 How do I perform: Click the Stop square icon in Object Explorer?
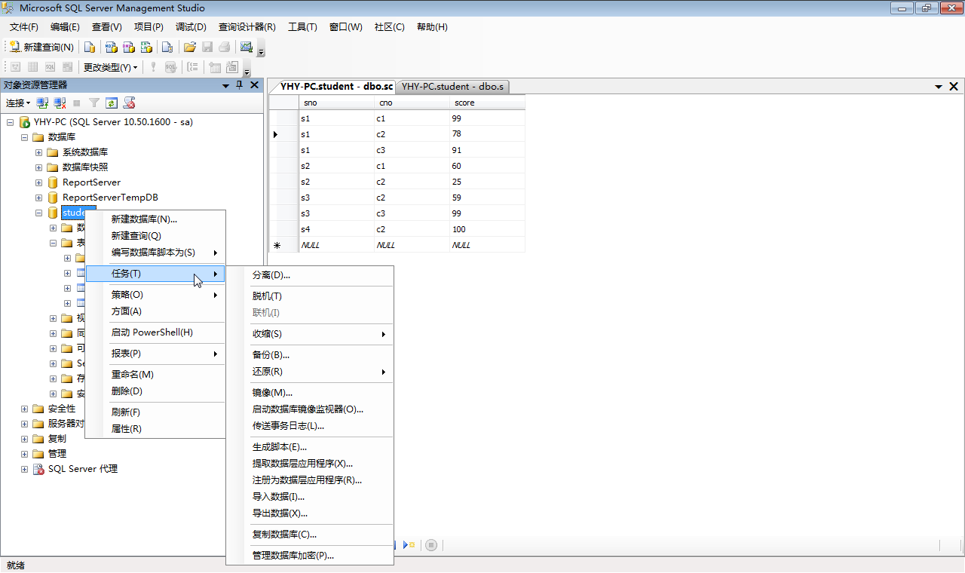(77, 103)
